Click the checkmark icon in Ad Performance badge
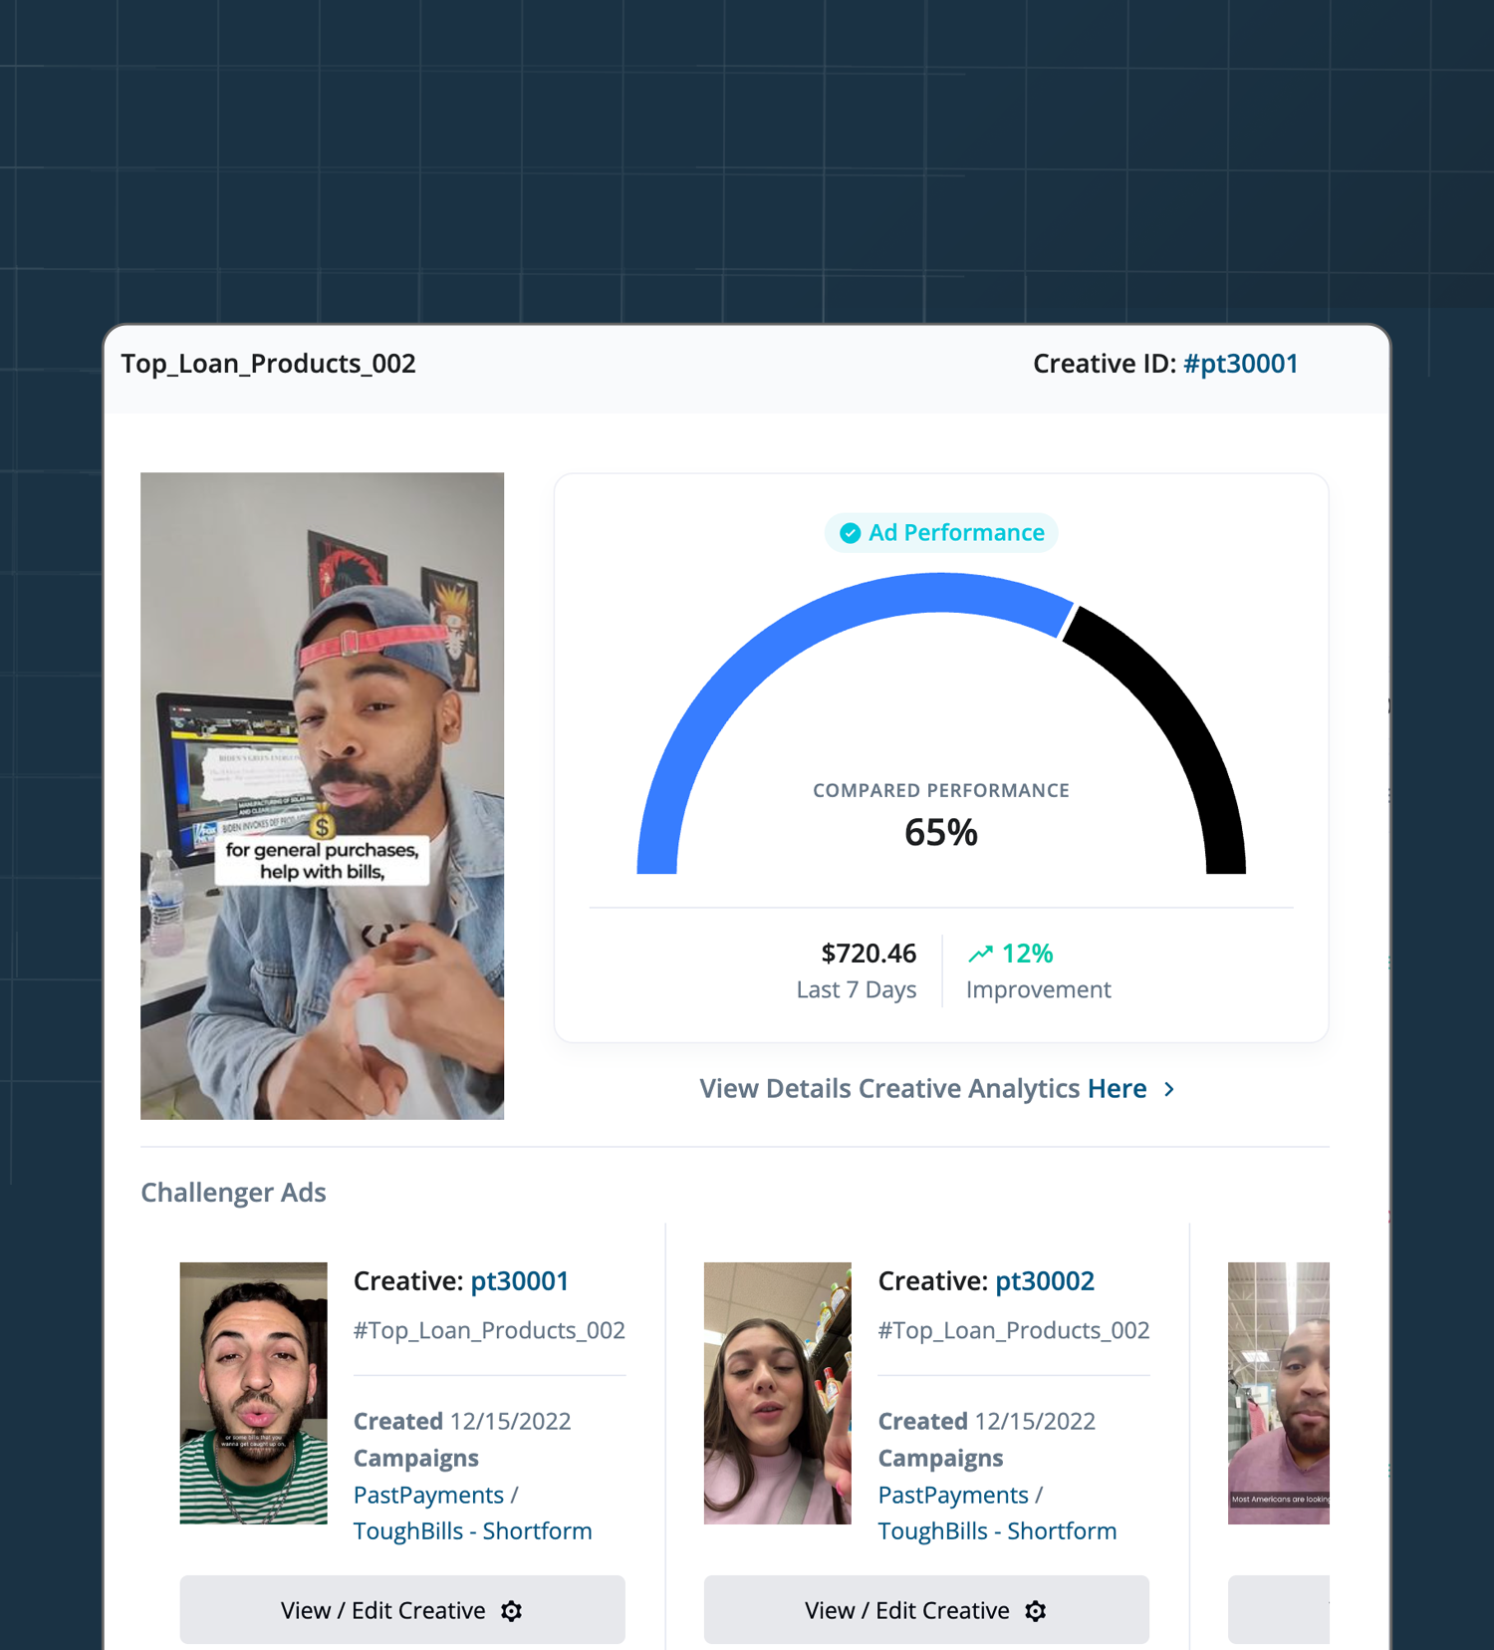The width and height of the screenshot is (1494, 1650). (x=850, y=533)
